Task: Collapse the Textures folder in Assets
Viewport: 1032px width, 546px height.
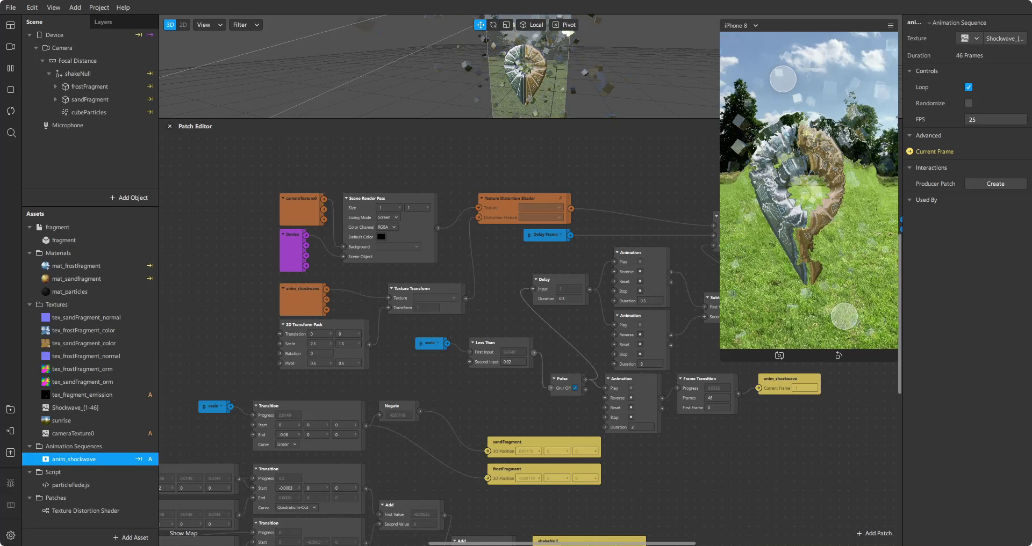Action: click(30, 304)
